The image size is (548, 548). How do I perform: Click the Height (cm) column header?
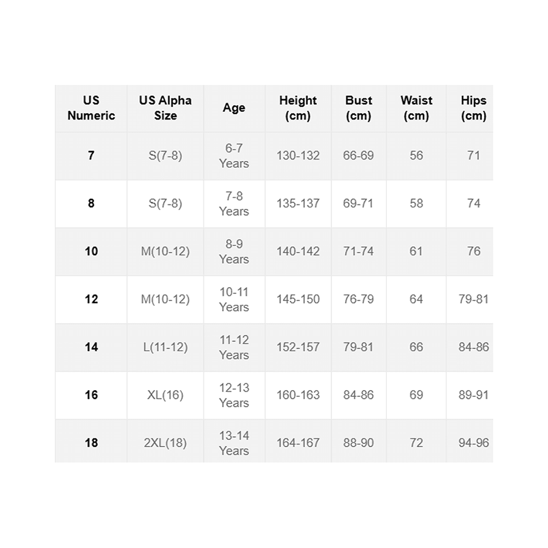298,108
